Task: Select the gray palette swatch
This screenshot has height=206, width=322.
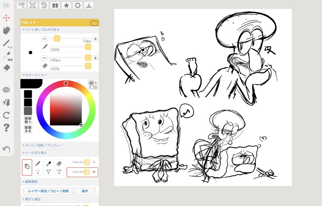Action: click(x=28, y=111)
